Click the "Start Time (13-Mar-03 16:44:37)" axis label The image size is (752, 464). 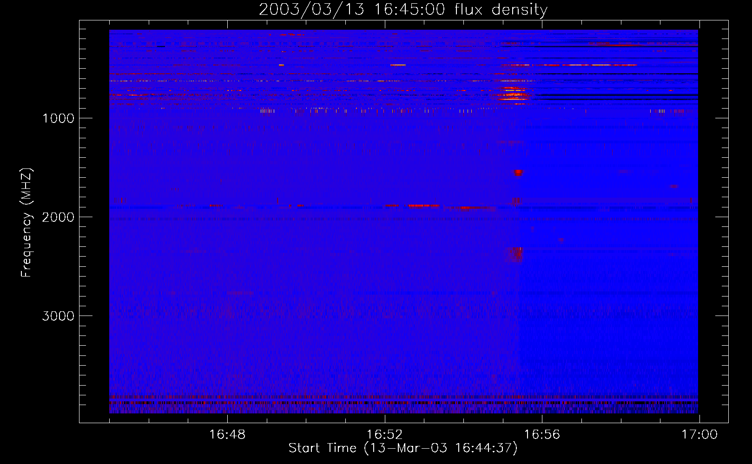(x=403, y=448)
